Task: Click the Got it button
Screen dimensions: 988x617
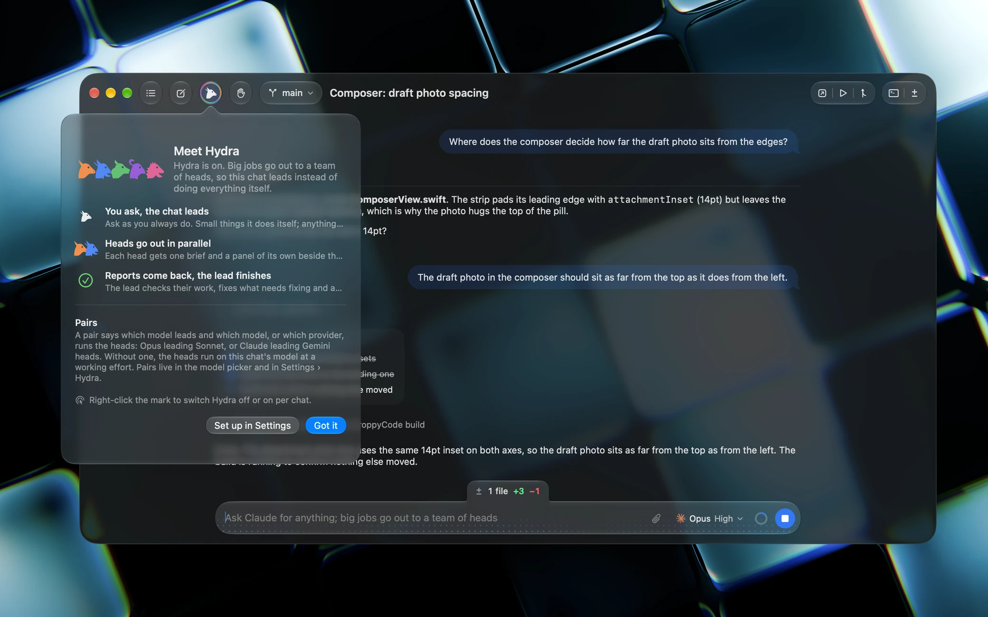Action: pos(325,425)
